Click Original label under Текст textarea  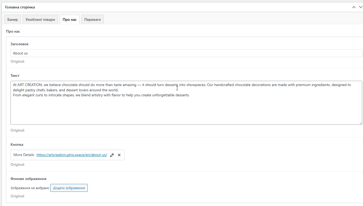(18, 130)
